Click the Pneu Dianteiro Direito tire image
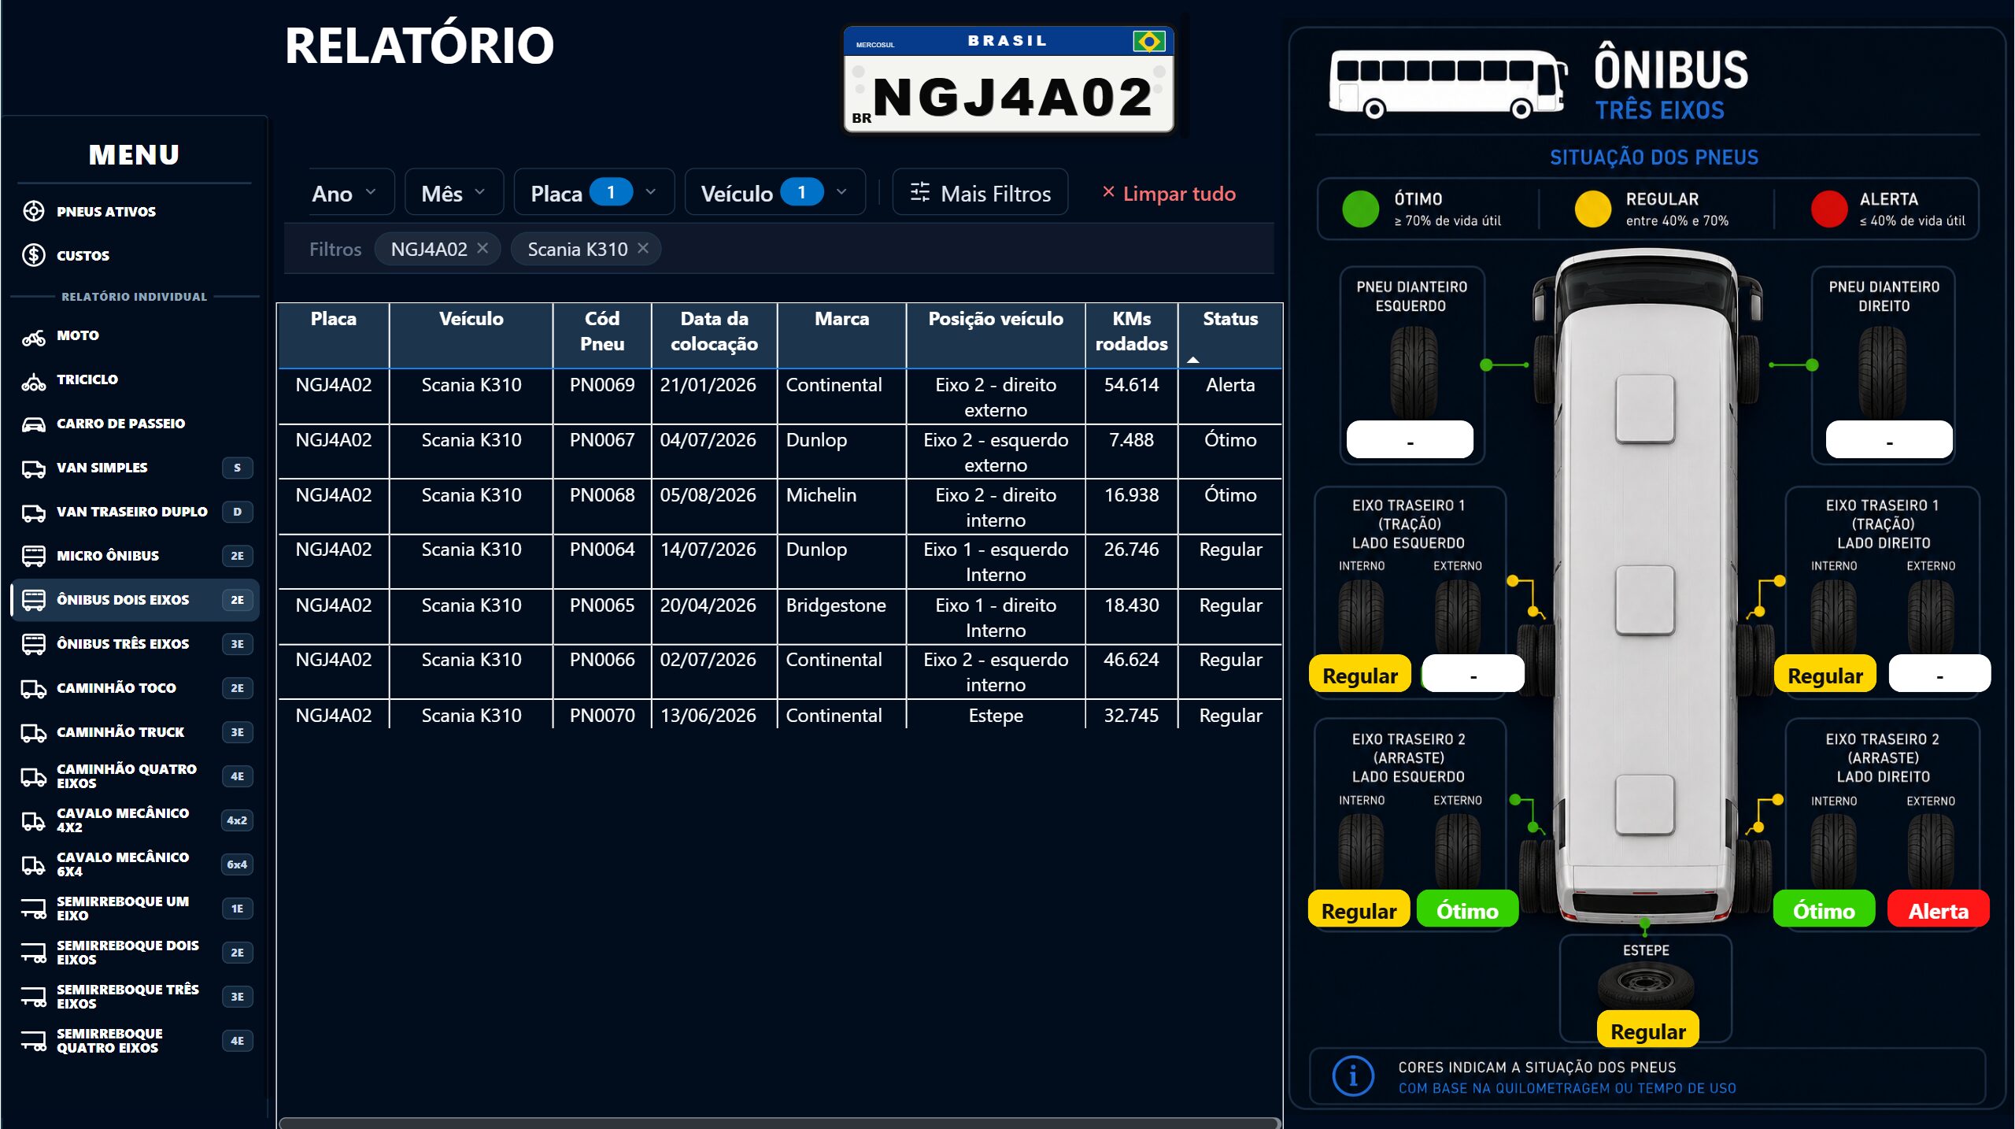 tap(1883, 372)
